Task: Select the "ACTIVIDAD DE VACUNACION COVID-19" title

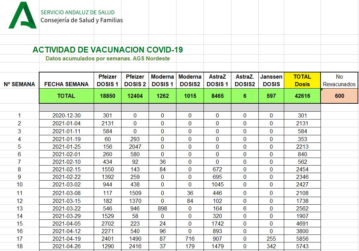Action: pyautogui.click(x=107, y=50)
